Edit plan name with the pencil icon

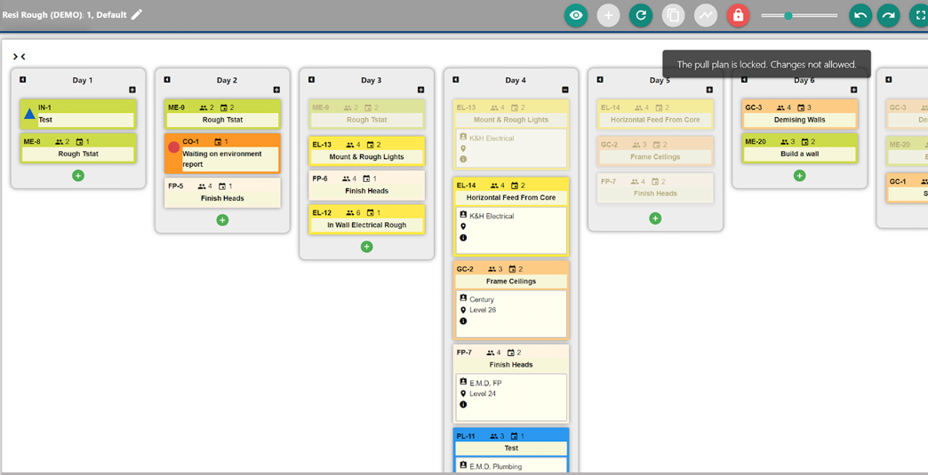(137, 14)
